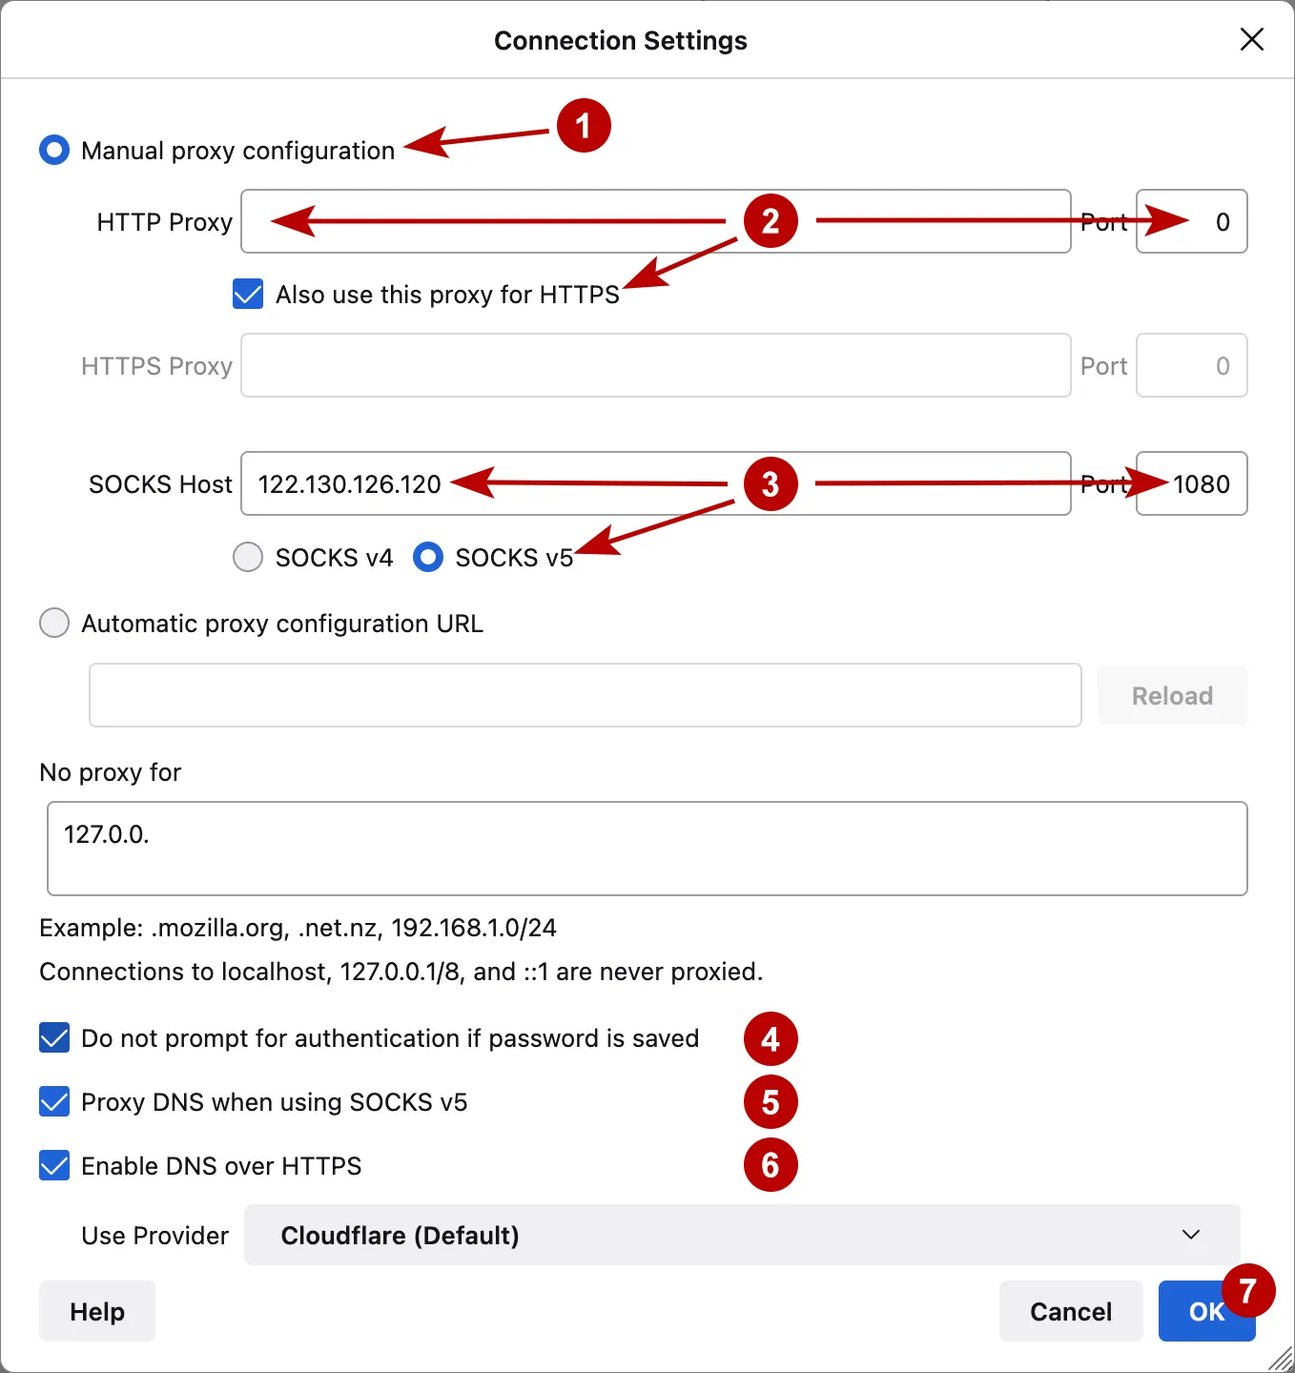Image resolution: width=1295 pixels, height=1373 pixels.
Task: Choose SOCKS v5 protocol
Action: [x=428, y=557]
